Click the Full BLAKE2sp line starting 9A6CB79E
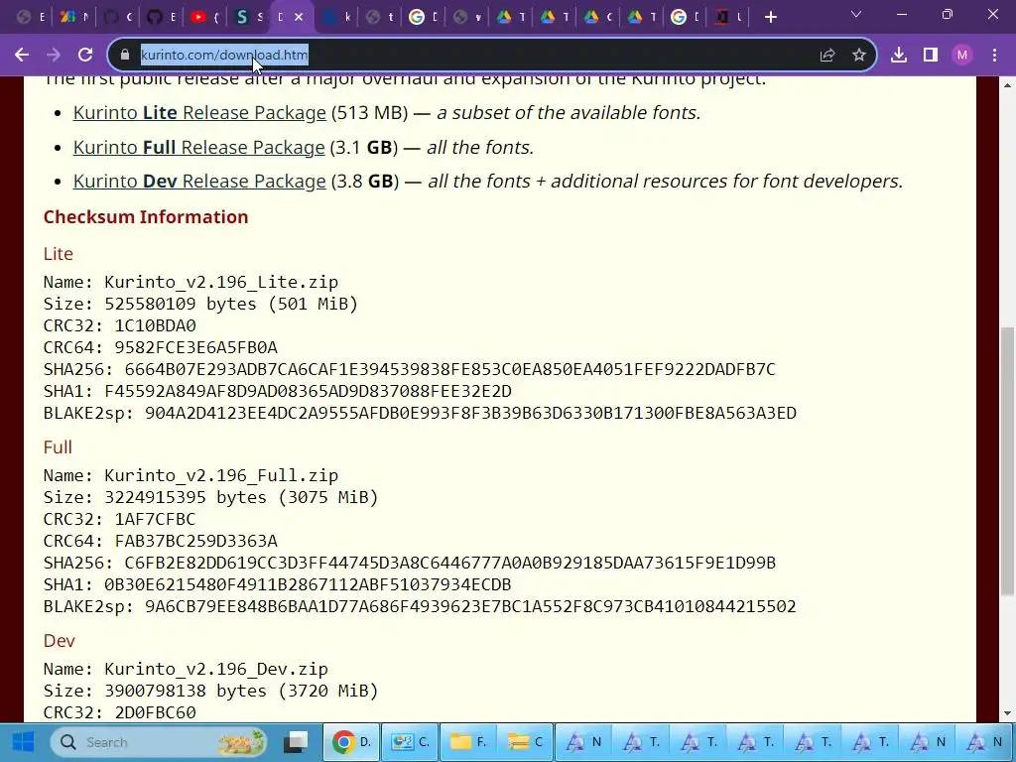This screenshot has height=762, width=1016. coord(420,606)
